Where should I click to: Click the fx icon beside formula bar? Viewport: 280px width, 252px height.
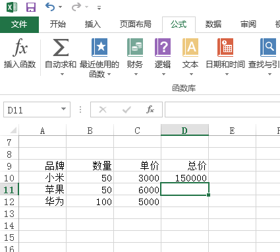pyautogui.click(x=150, y=110)
